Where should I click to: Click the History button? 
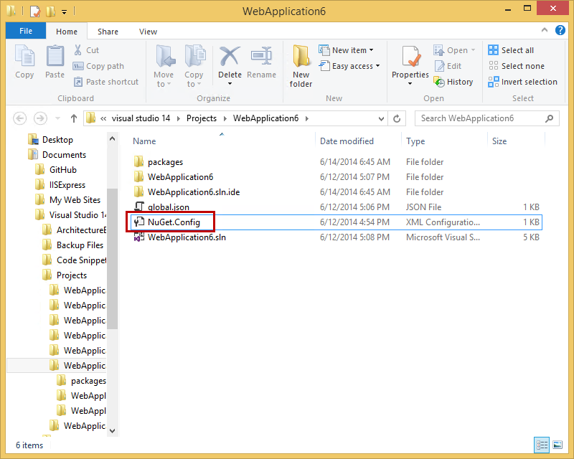click(453, 82)
